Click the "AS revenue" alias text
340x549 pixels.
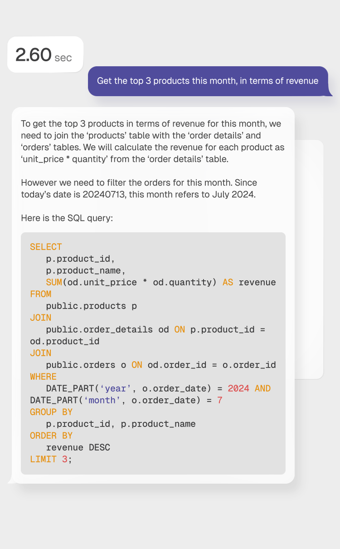[249, 282]
